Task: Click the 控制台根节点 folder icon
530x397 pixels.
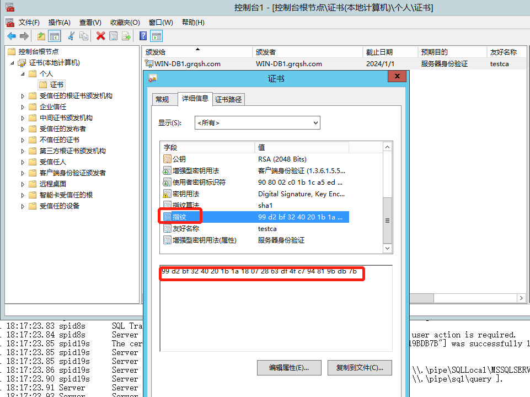Action: coord(12,52)
